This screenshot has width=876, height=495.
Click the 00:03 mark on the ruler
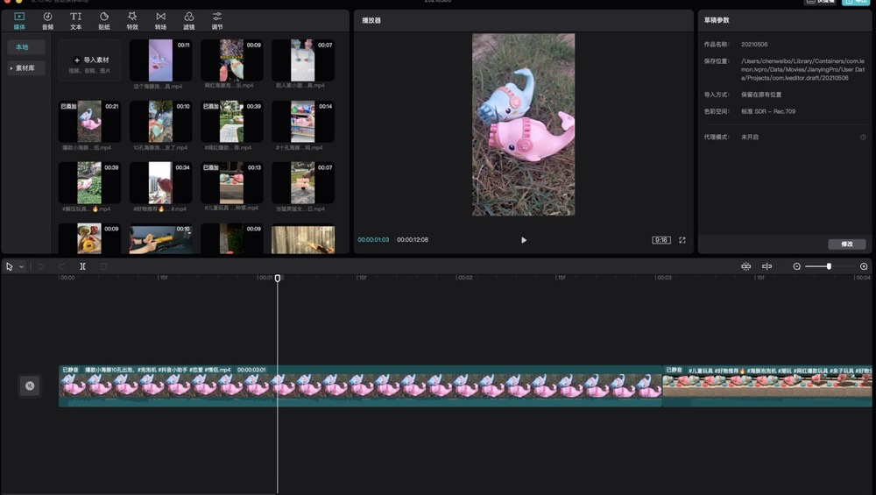[x=664, y=278]
